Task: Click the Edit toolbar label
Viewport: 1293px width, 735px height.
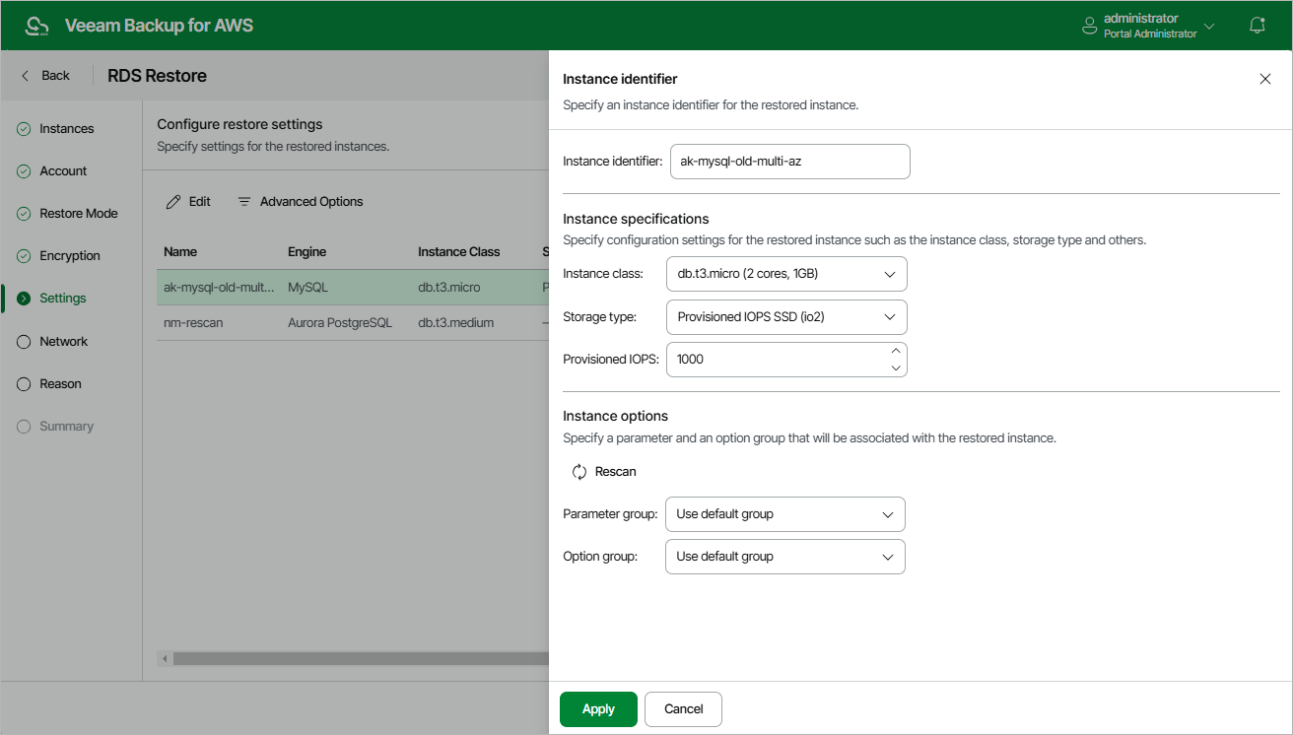Action: point(200,202)
